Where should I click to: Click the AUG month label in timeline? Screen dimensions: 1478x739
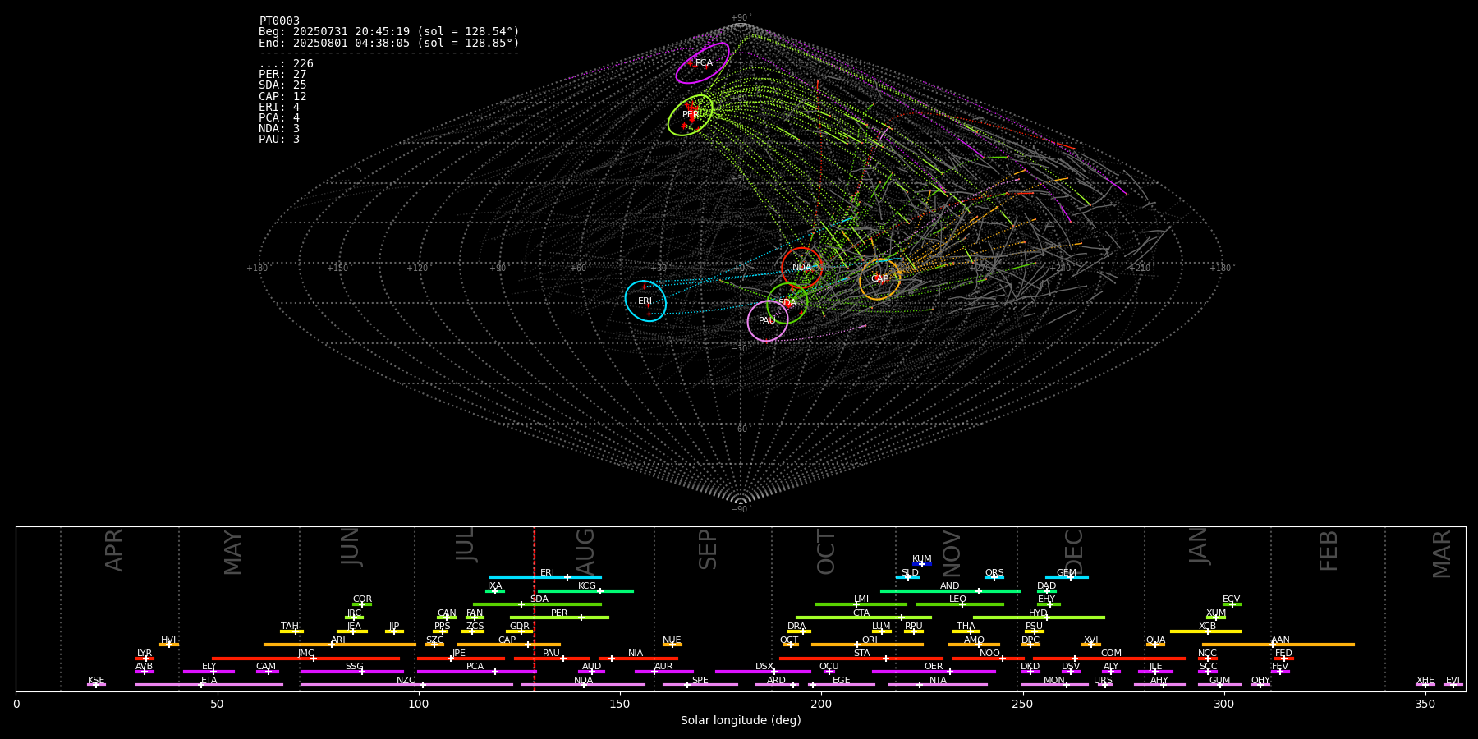(x=585, y=552)
